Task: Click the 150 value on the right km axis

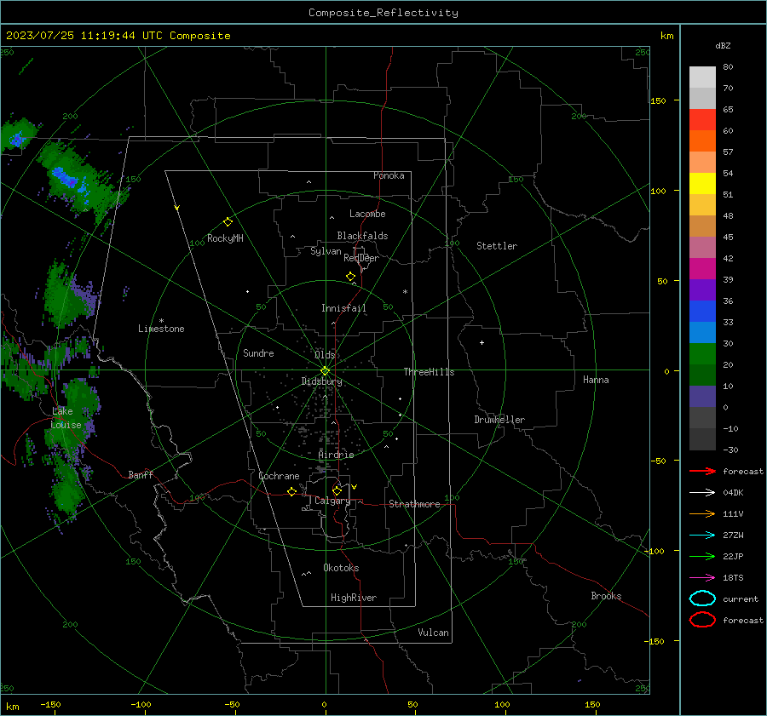Action: click(x=659, y=100)
